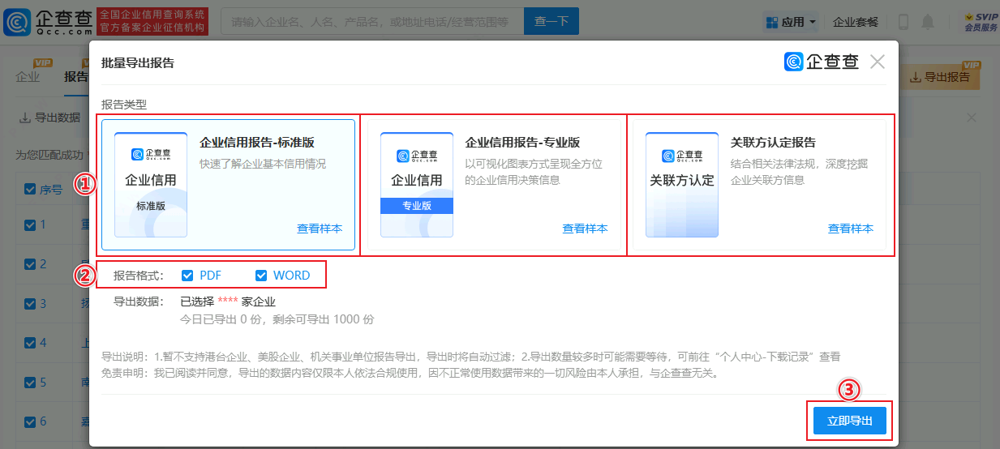
Task: View sample of professional credit report
Action: tap(585, 229)
